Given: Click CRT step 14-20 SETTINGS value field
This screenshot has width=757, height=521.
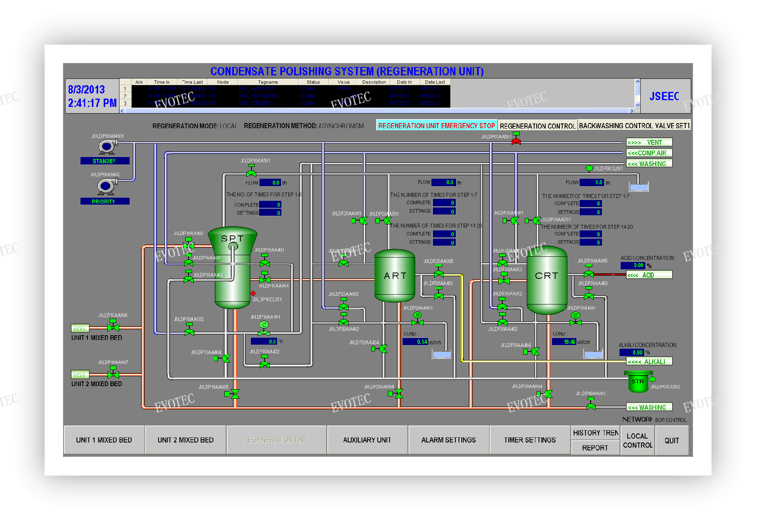Looking at the screenshot, I should click(590, 243).
